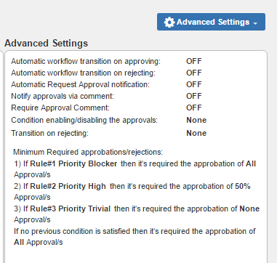Click None for Condition enabling/disabling approvals
The height and width of the screenshot is (263, 277).
196,120
